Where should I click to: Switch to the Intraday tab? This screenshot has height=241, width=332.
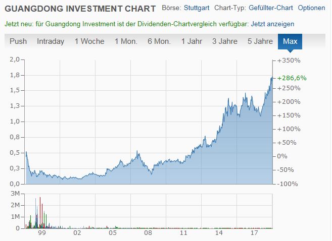[51, 41]
